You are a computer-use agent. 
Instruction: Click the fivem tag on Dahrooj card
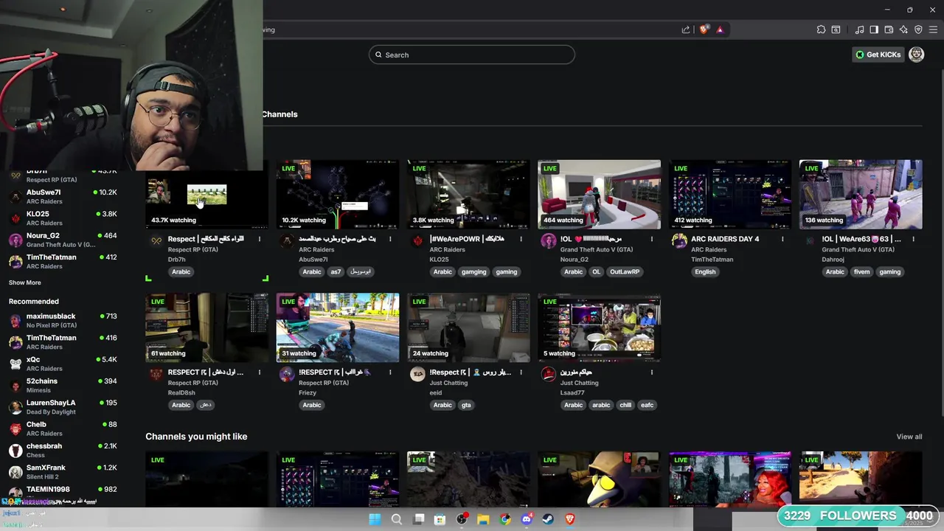[x=861, y=271]
